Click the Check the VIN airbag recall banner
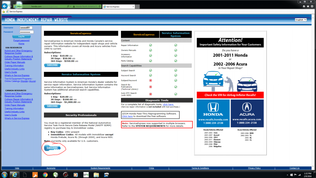This screenshot has height=178, width=316. tap(230, 95)
